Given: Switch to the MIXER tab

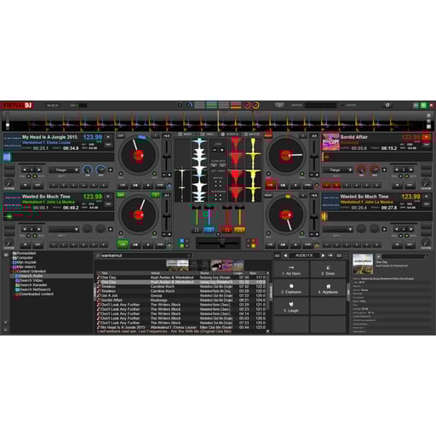Looking at the screenshot, I should pos(185,134).
